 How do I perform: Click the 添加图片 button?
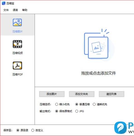coord(52,94)
